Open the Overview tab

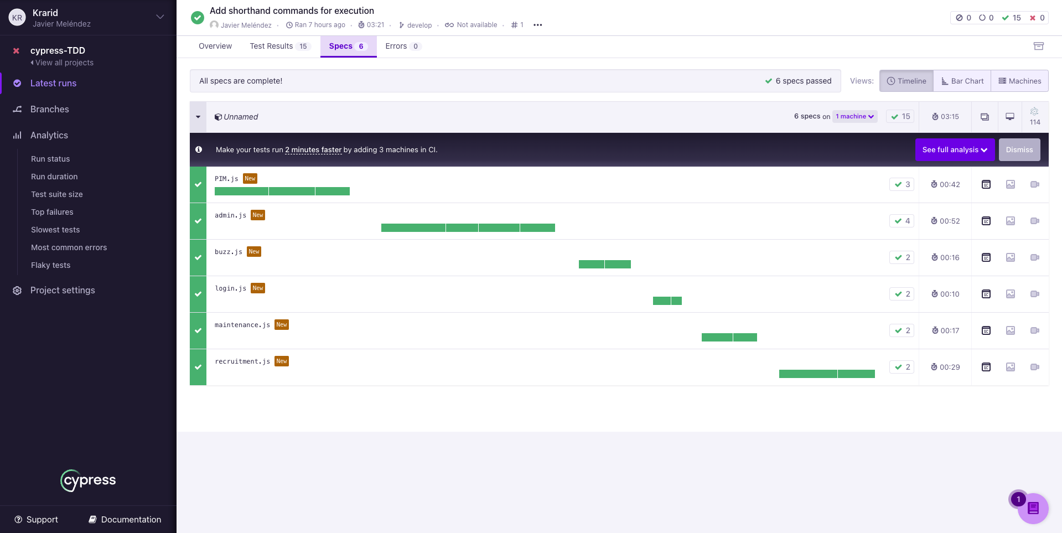pyautogui.click(x=215, y=46)
